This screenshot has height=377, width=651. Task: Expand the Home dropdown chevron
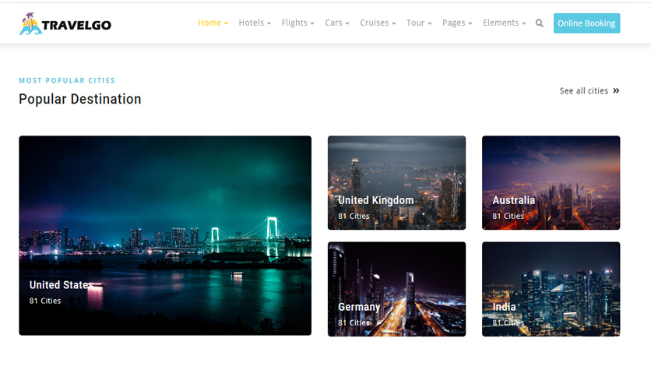[226, 23]
